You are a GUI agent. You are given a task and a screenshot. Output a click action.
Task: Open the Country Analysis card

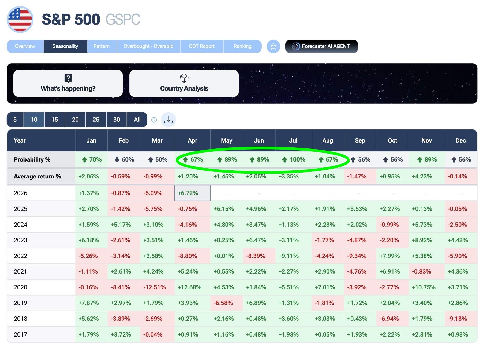point(184,83)
